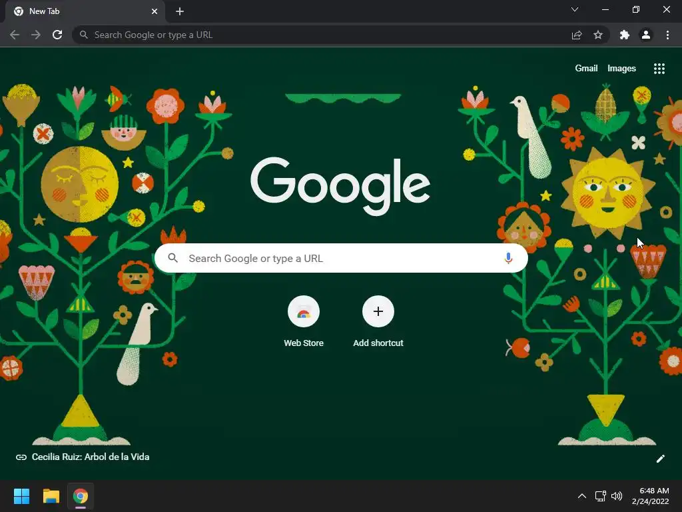This screenshot has width=682, height=512.
Task: Open the taskbar clock and date
Action: [x=651, y=496]
